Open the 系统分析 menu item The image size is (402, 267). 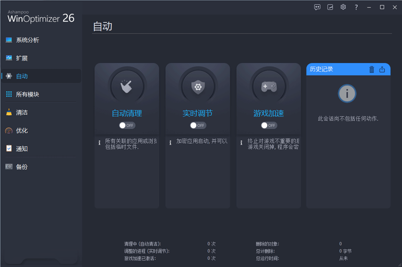pyautogui.click(x=41, y=40)
